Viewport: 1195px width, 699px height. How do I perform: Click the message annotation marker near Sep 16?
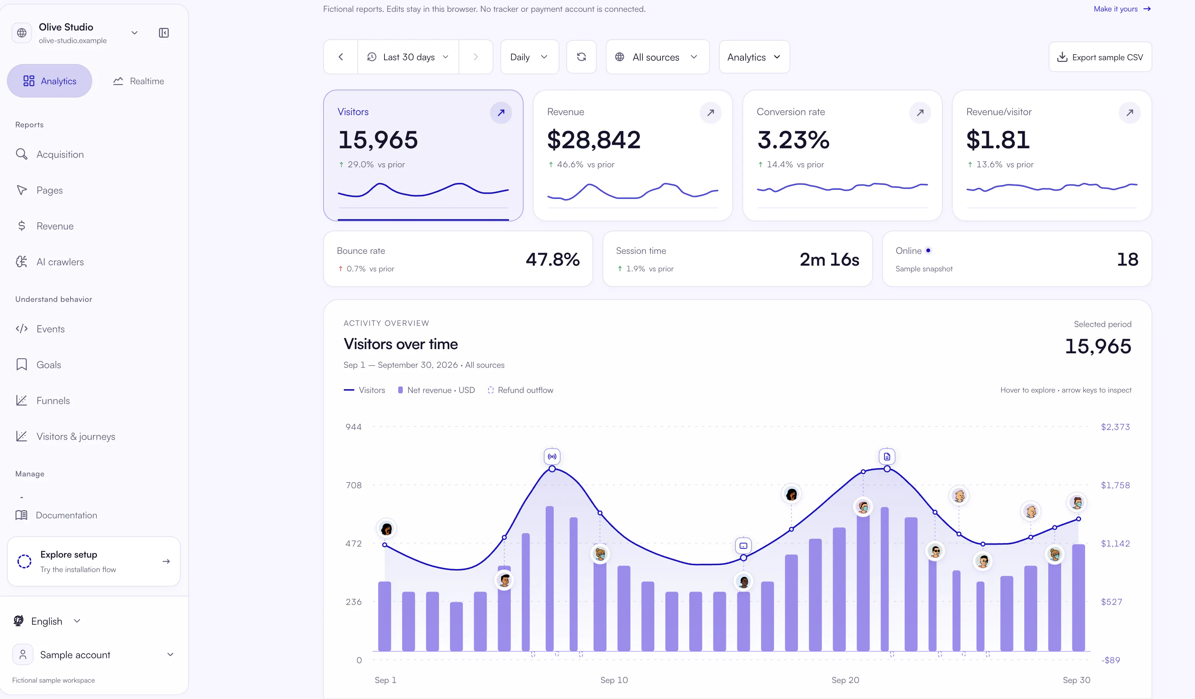pos(743,546)
